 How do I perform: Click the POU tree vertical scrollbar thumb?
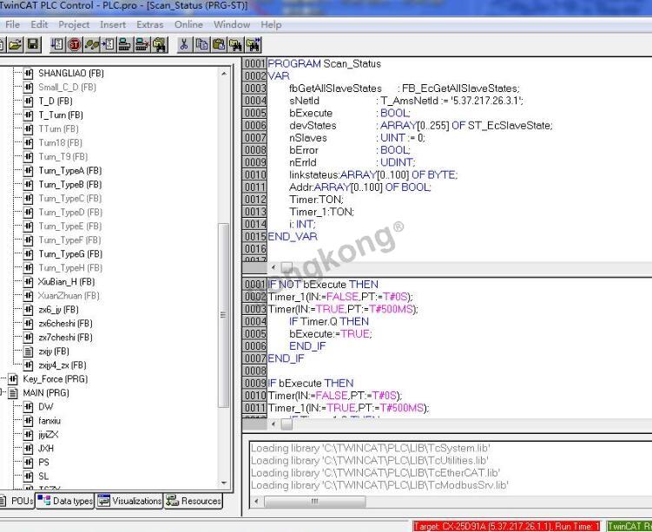[x=224, y=315]
